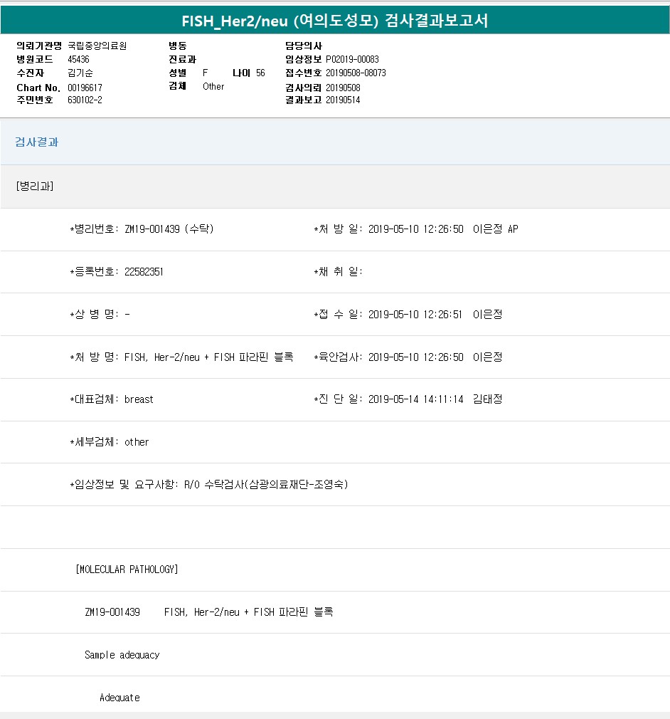Click the '*상 병 명' label
The image size is (670, 719).
(94, 314)
